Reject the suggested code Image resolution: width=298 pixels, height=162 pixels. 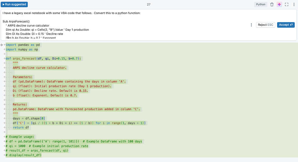(x=265, y=25)
